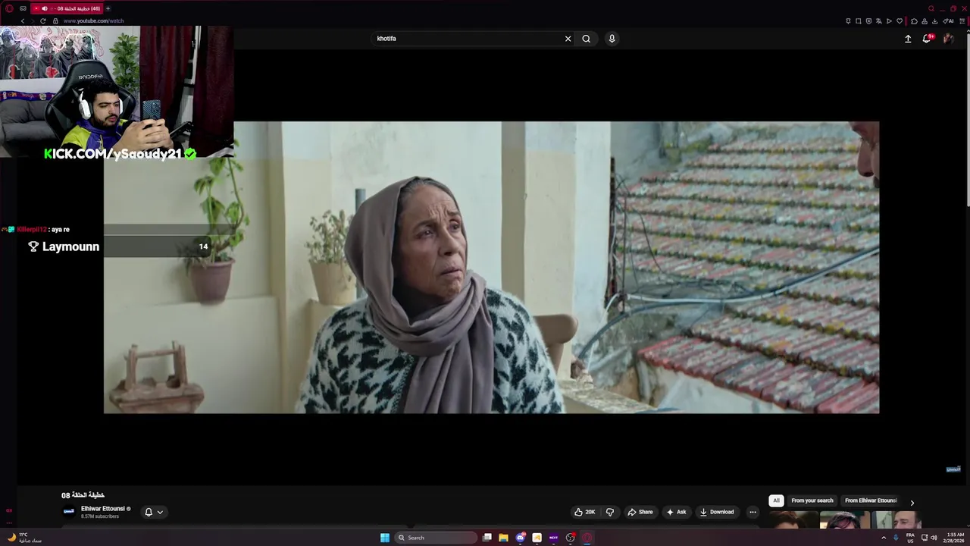970x546 pixels.
Task: Open Windows Start menu
Action: [384, 538]
